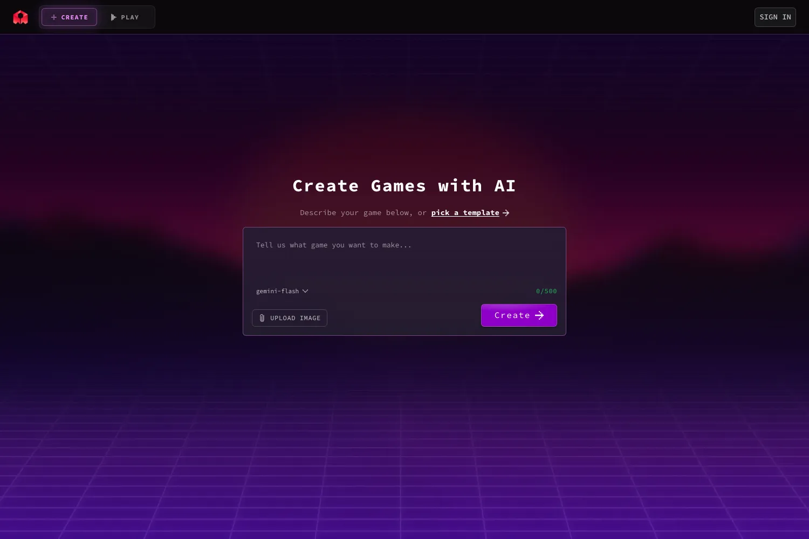The width and height of the screenshot is (809, 539).
Task: Click the paperclip icon for image upload
Action: click(262, 318)
